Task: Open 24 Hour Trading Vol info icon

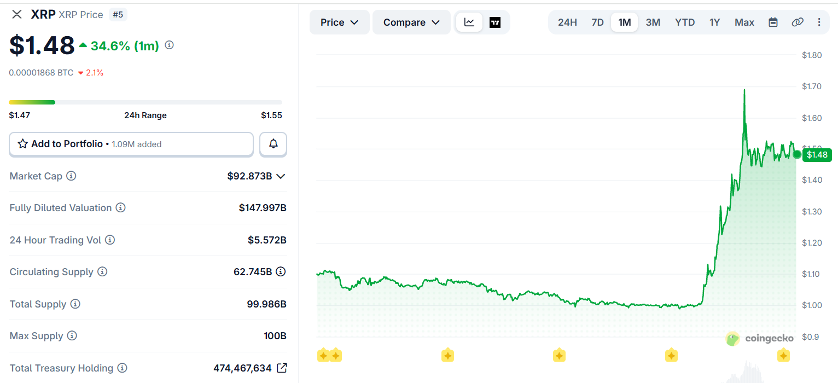Action: [110, 240]
